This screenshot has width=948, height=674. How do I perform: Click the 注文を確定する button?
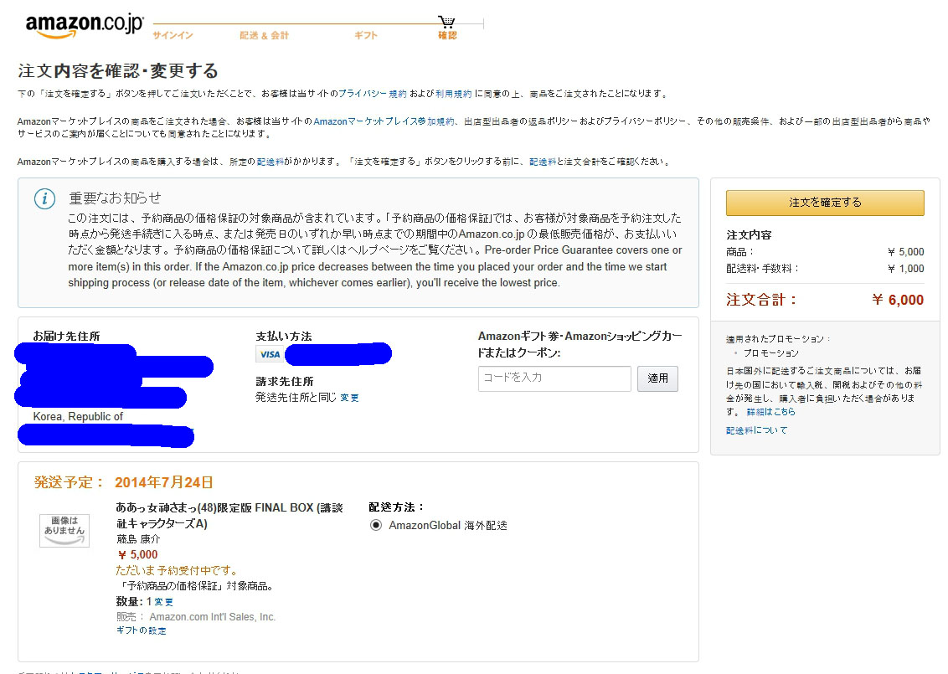pyautogui.click(x=825, y=203)
